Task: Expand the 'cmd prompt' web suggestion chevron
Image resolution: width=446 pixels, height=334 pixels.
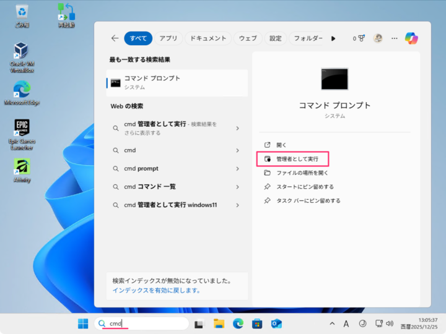Action: click(x=237, y=168)
